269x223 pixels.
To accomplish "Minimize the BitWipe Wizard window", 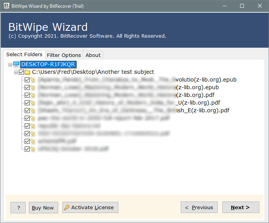I will pos(225,6).
